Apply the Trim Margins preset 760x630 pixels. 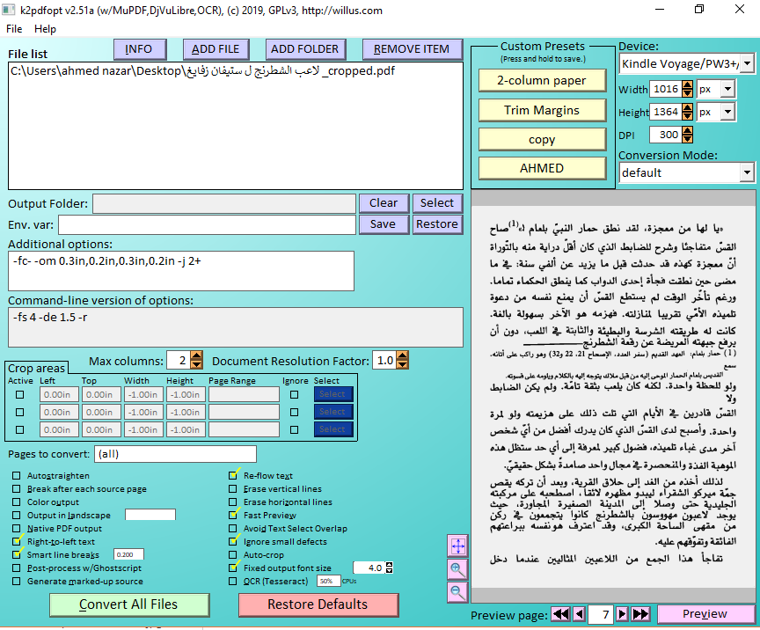(x=542, y=110)
